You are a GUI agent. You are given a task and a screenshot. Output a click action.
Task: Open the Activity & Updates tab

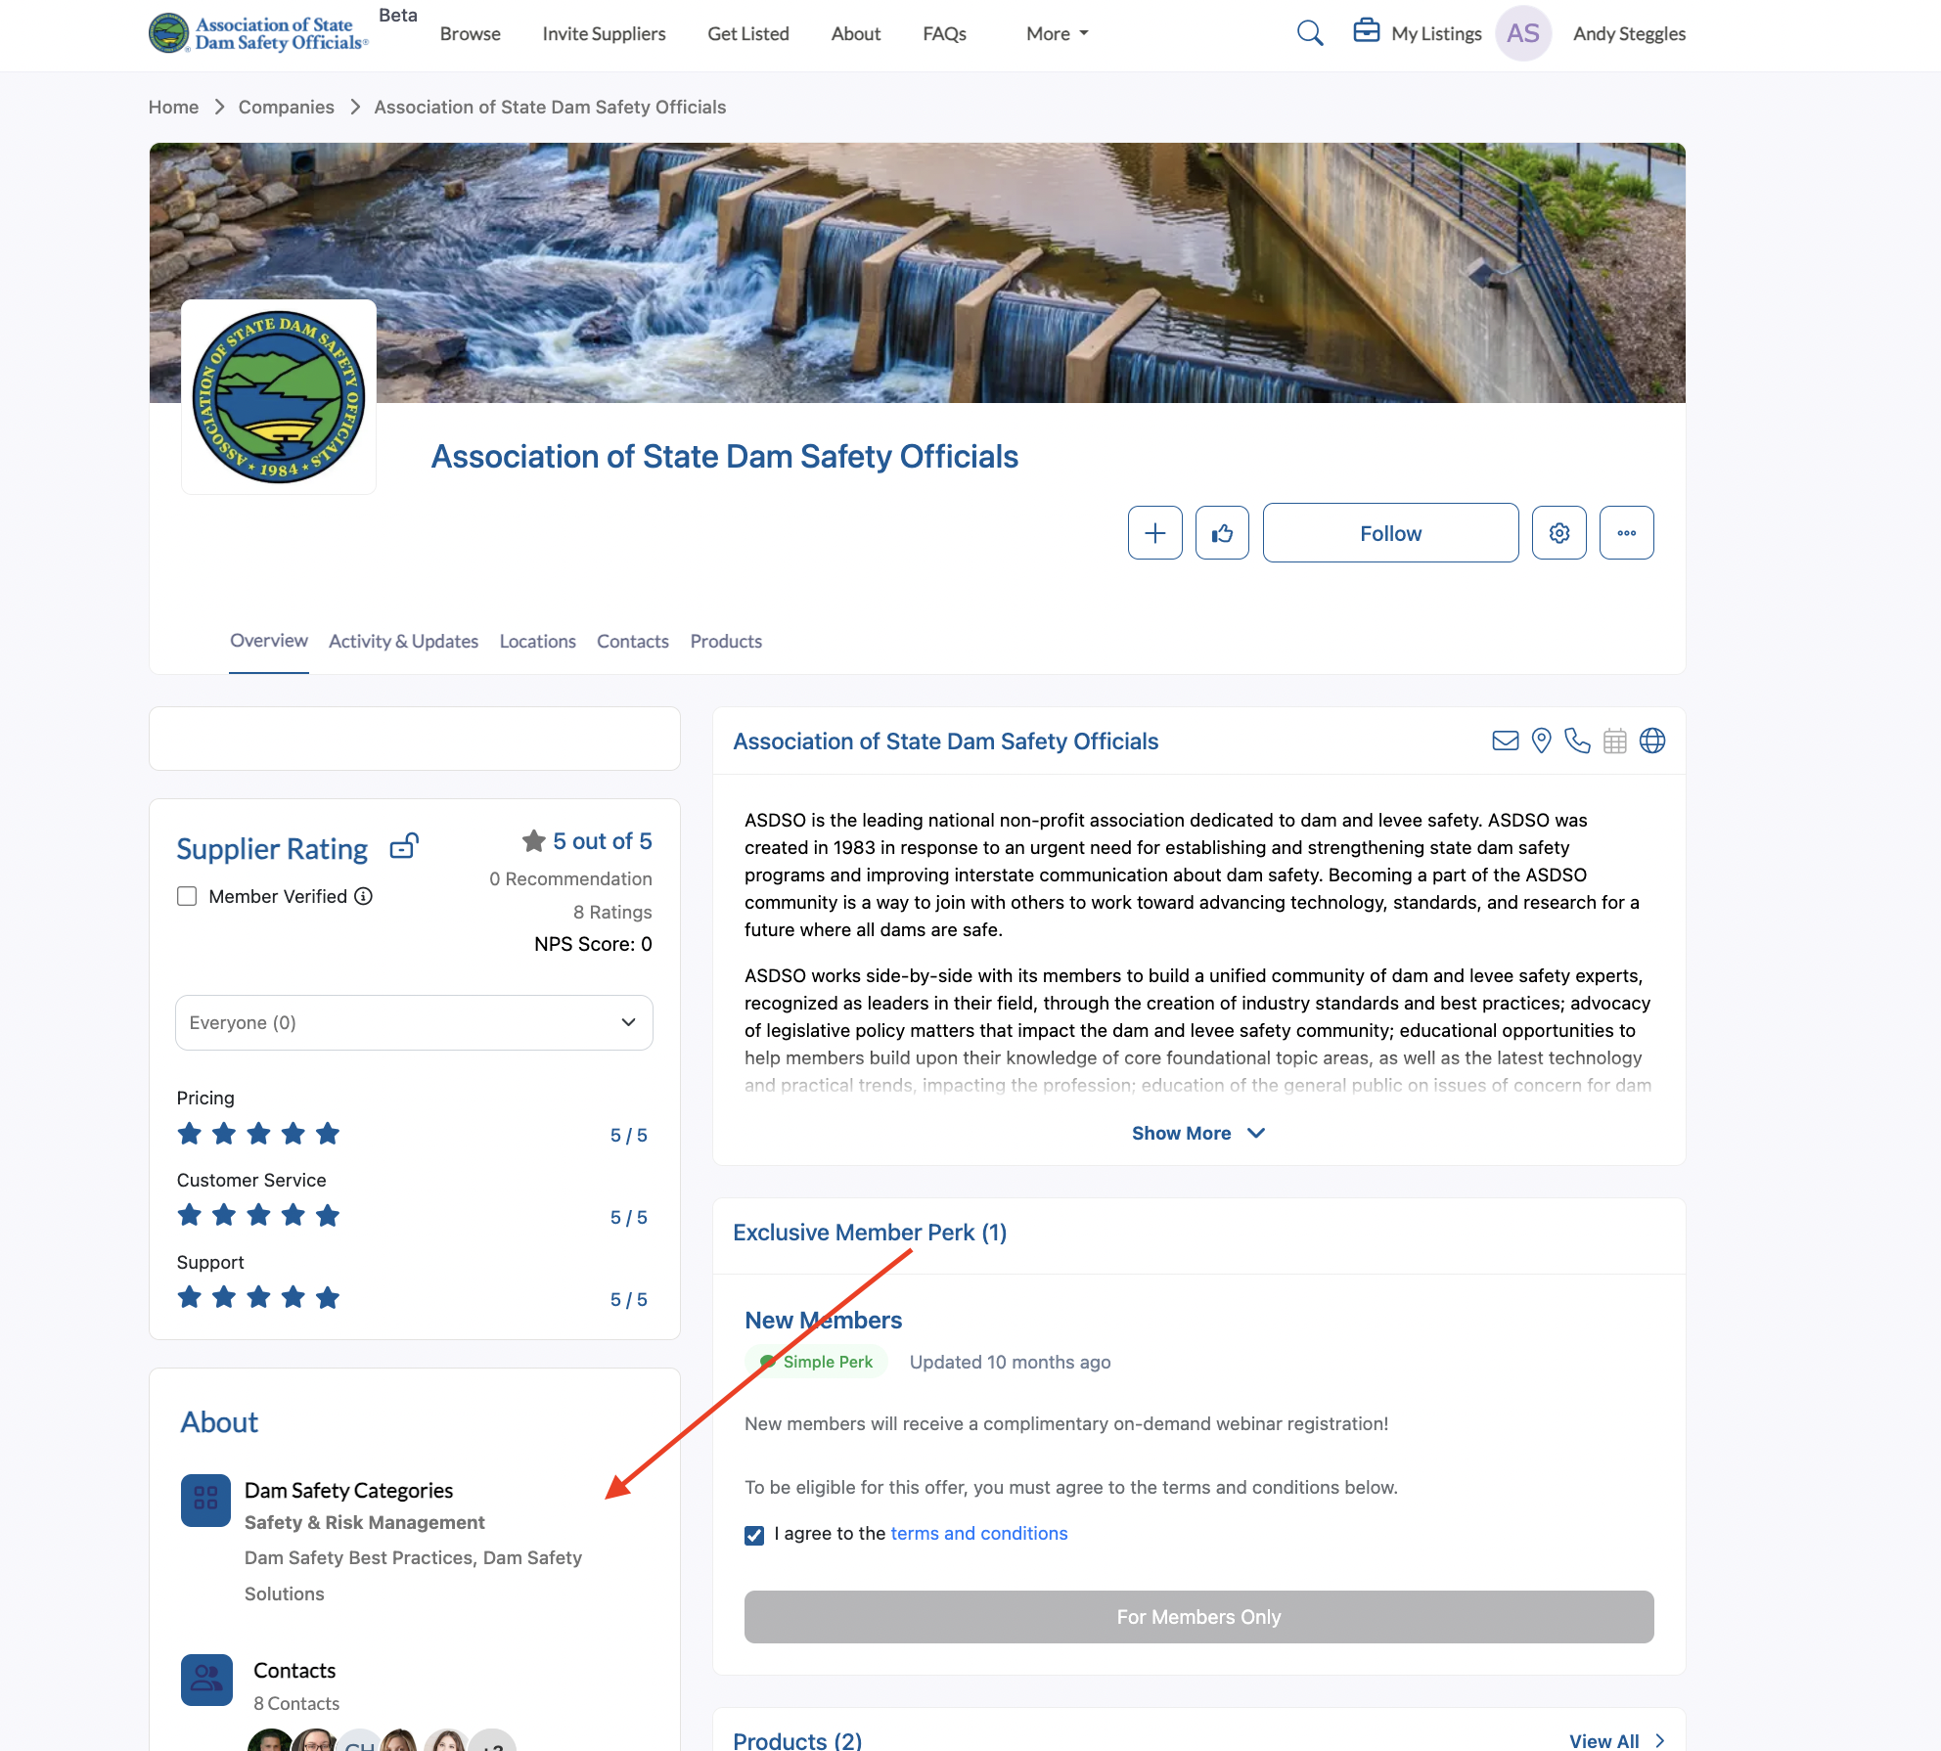403,641
